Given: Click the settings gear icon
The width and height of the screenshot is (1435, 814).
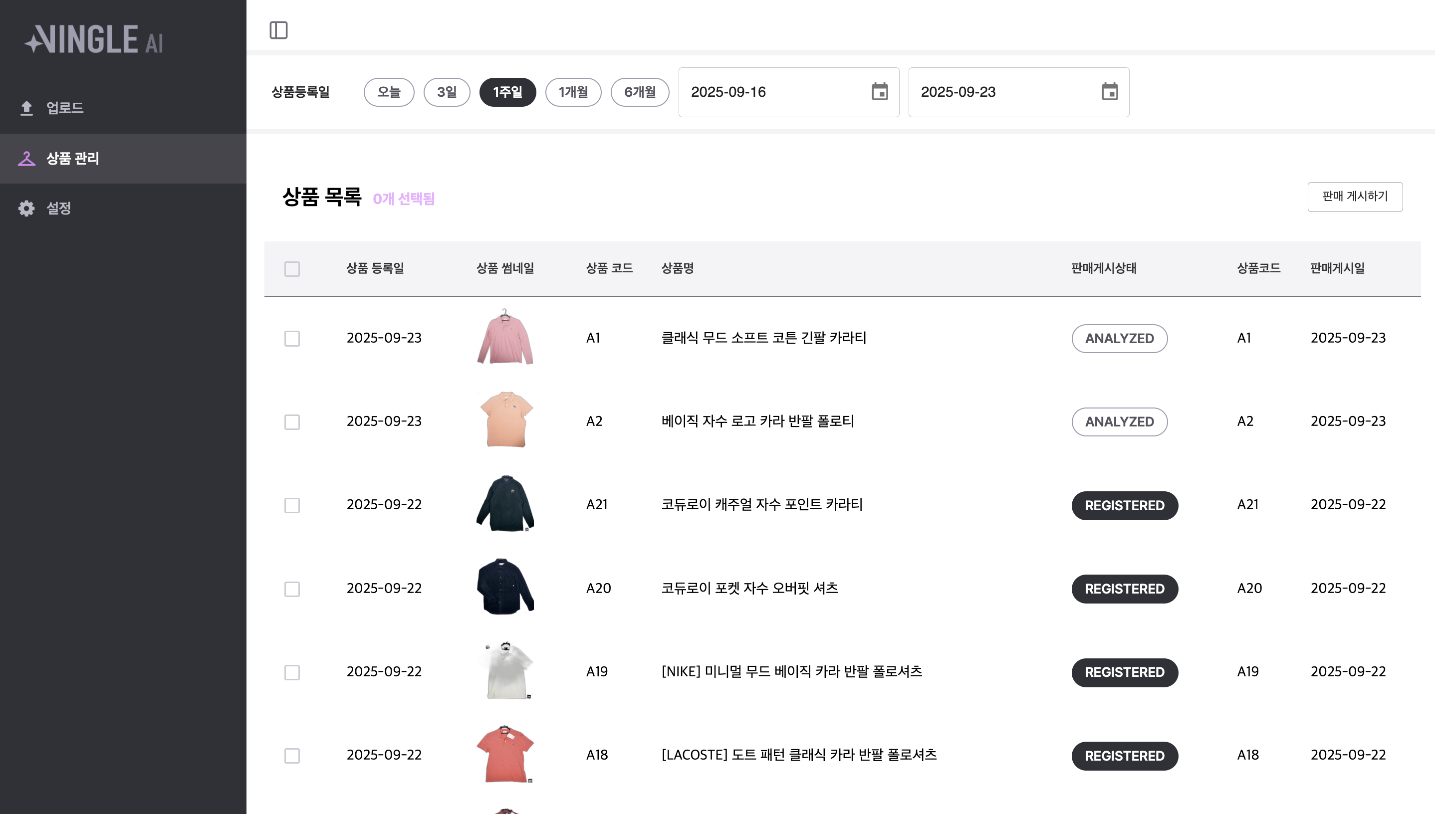Looking at the screenshot, I should point(26,208).
